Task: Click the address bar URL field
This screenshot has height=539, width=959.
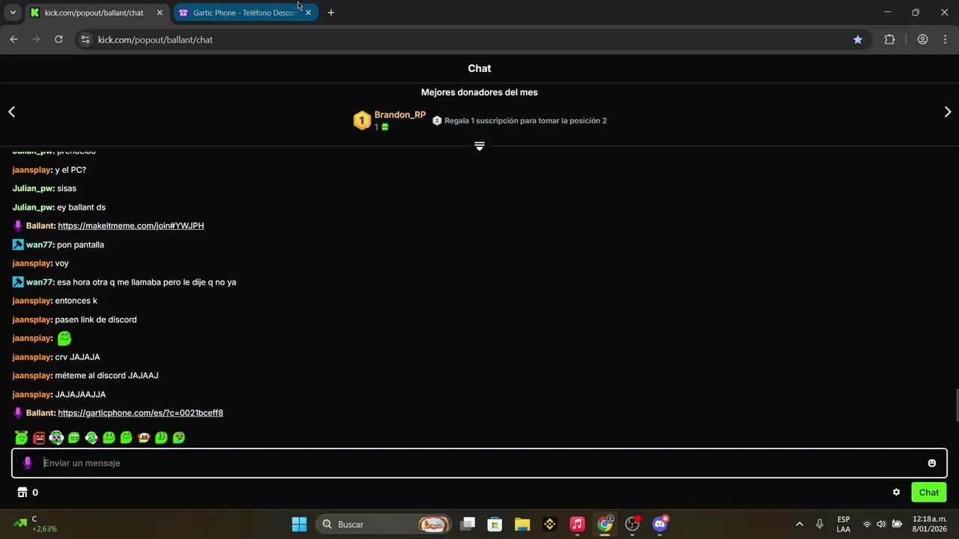Action: [472, 40]
